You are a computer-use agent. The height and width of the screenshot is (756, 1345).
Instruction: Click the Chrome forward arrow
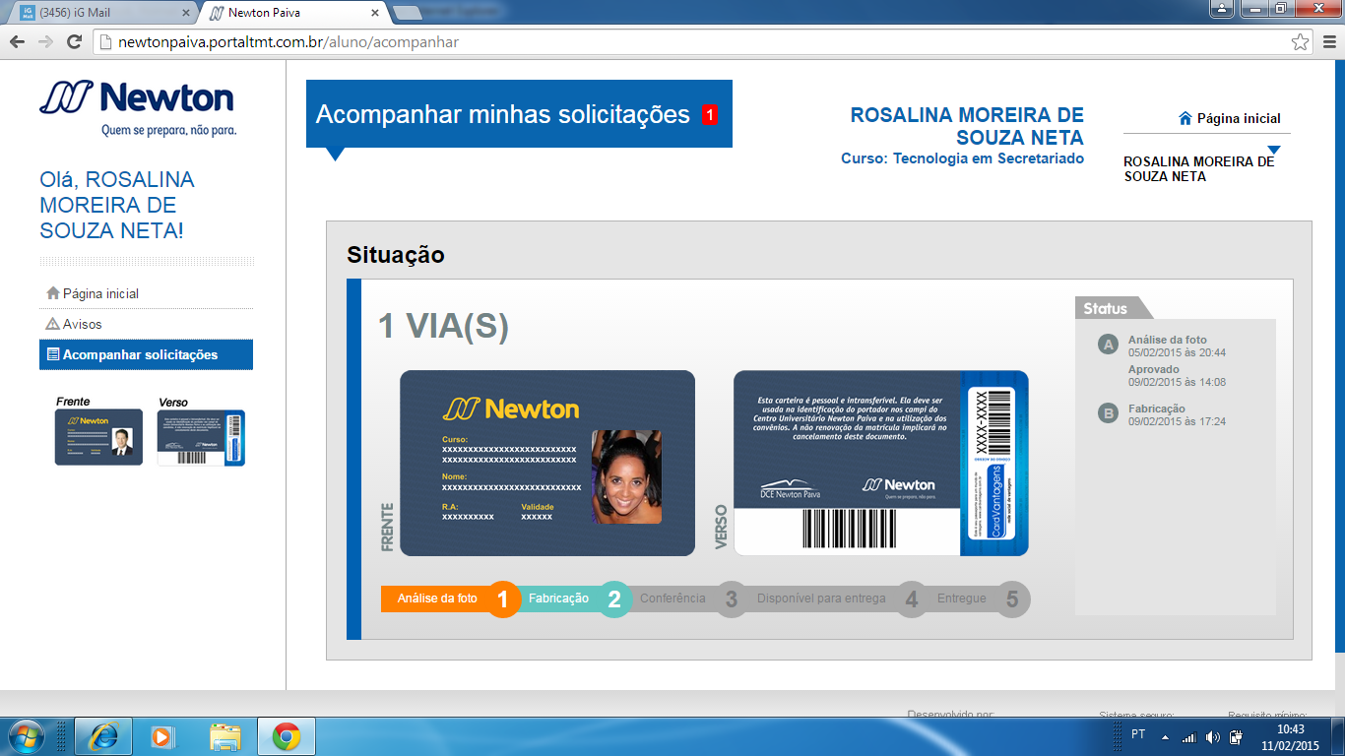click(45, 41)
